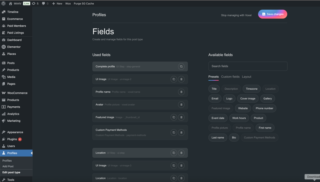This screenshot has height=182, width=320.
Task: Open WooCommerce in the sidebar menu
Action: coord(17,93)
